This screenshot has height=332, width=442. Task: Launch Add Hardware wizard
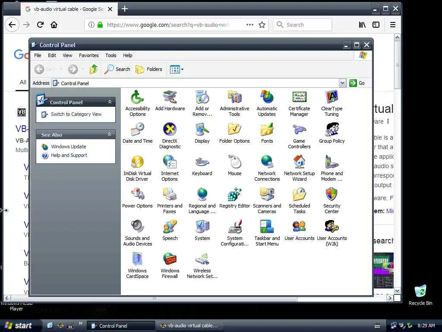[x=170, y=100]
